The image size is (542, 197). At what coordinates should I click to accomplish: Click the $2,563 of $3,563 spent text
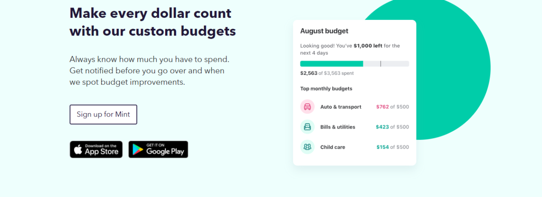click(327, 73)
